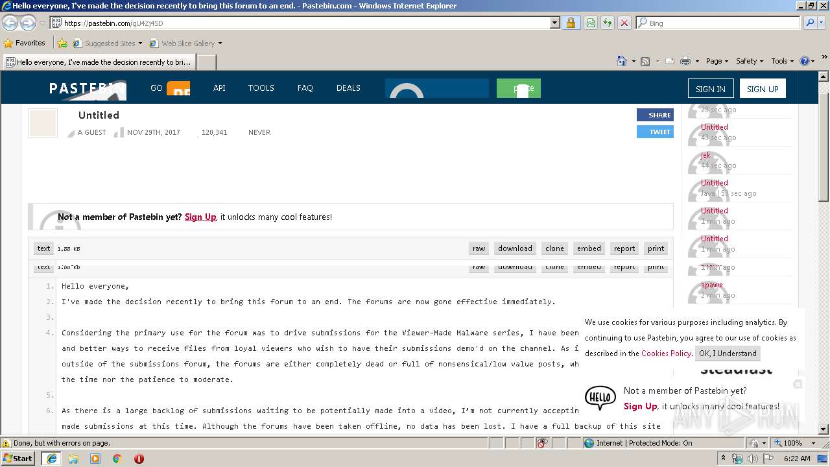
Task: Click the Print icon
Action: point(685,61)
